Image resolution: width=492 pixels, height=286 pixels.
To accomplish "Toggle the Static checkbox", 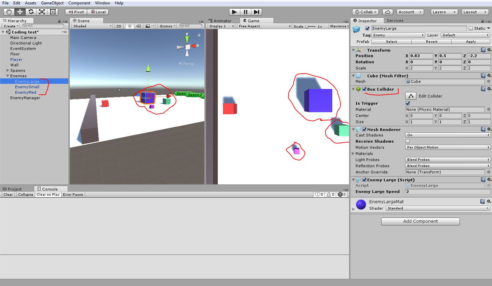I will [471, 28].
